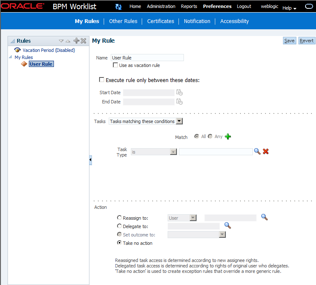
Task: Add a new rule with the plus icon
Action: tap(76, 41)
